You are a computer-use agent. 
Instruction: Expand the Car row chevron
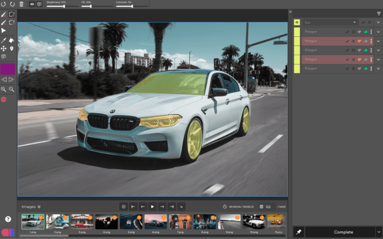pos(378,22)
